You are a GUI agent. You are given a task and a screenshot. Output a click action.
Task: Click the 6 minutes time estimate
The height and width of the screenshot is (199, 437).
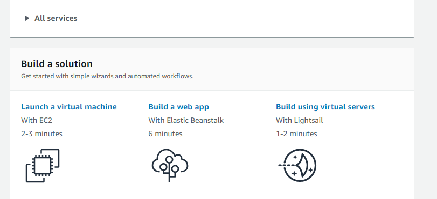[x=165, y=134]
